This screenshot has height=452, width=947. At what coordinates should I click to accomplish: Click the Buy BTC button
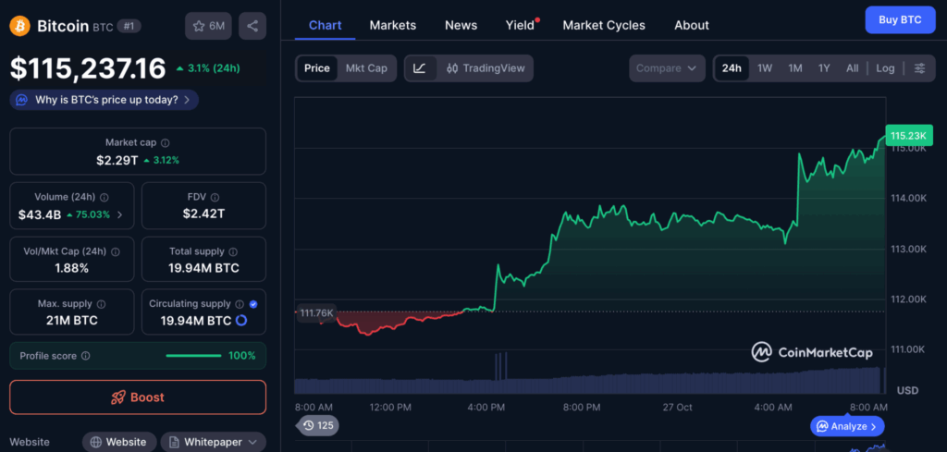point(900,19)
